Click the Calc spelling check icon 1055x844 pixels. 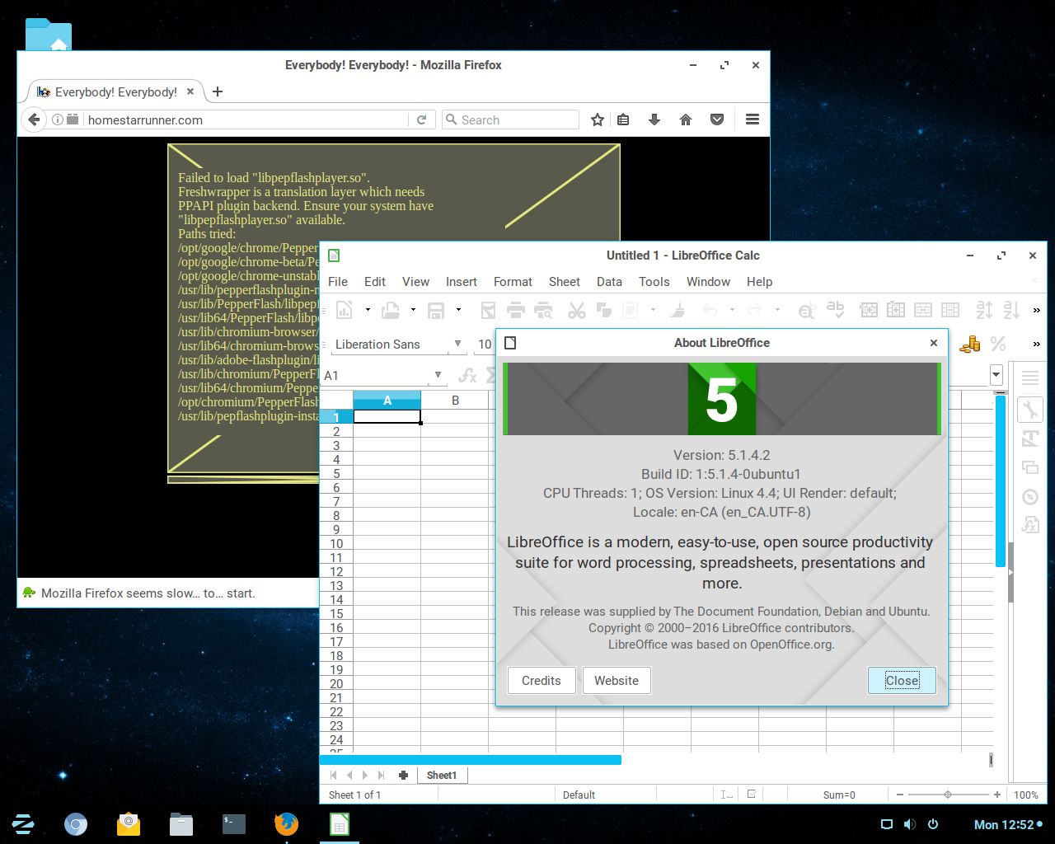(835, 310)
